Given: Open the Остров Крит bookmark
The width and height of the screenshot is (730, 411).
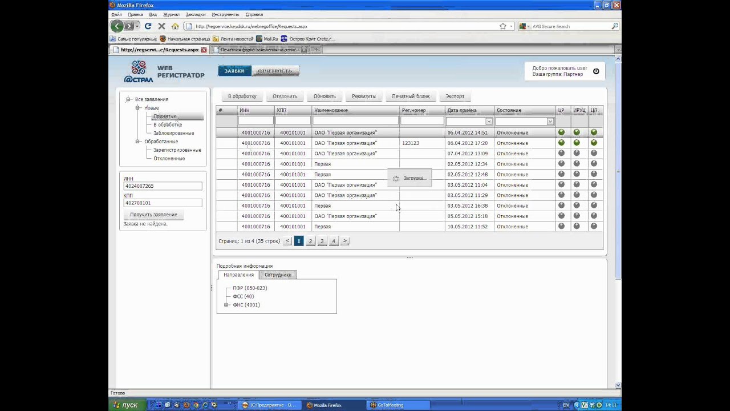Looking at the screenshot, I should coord(307,39).
